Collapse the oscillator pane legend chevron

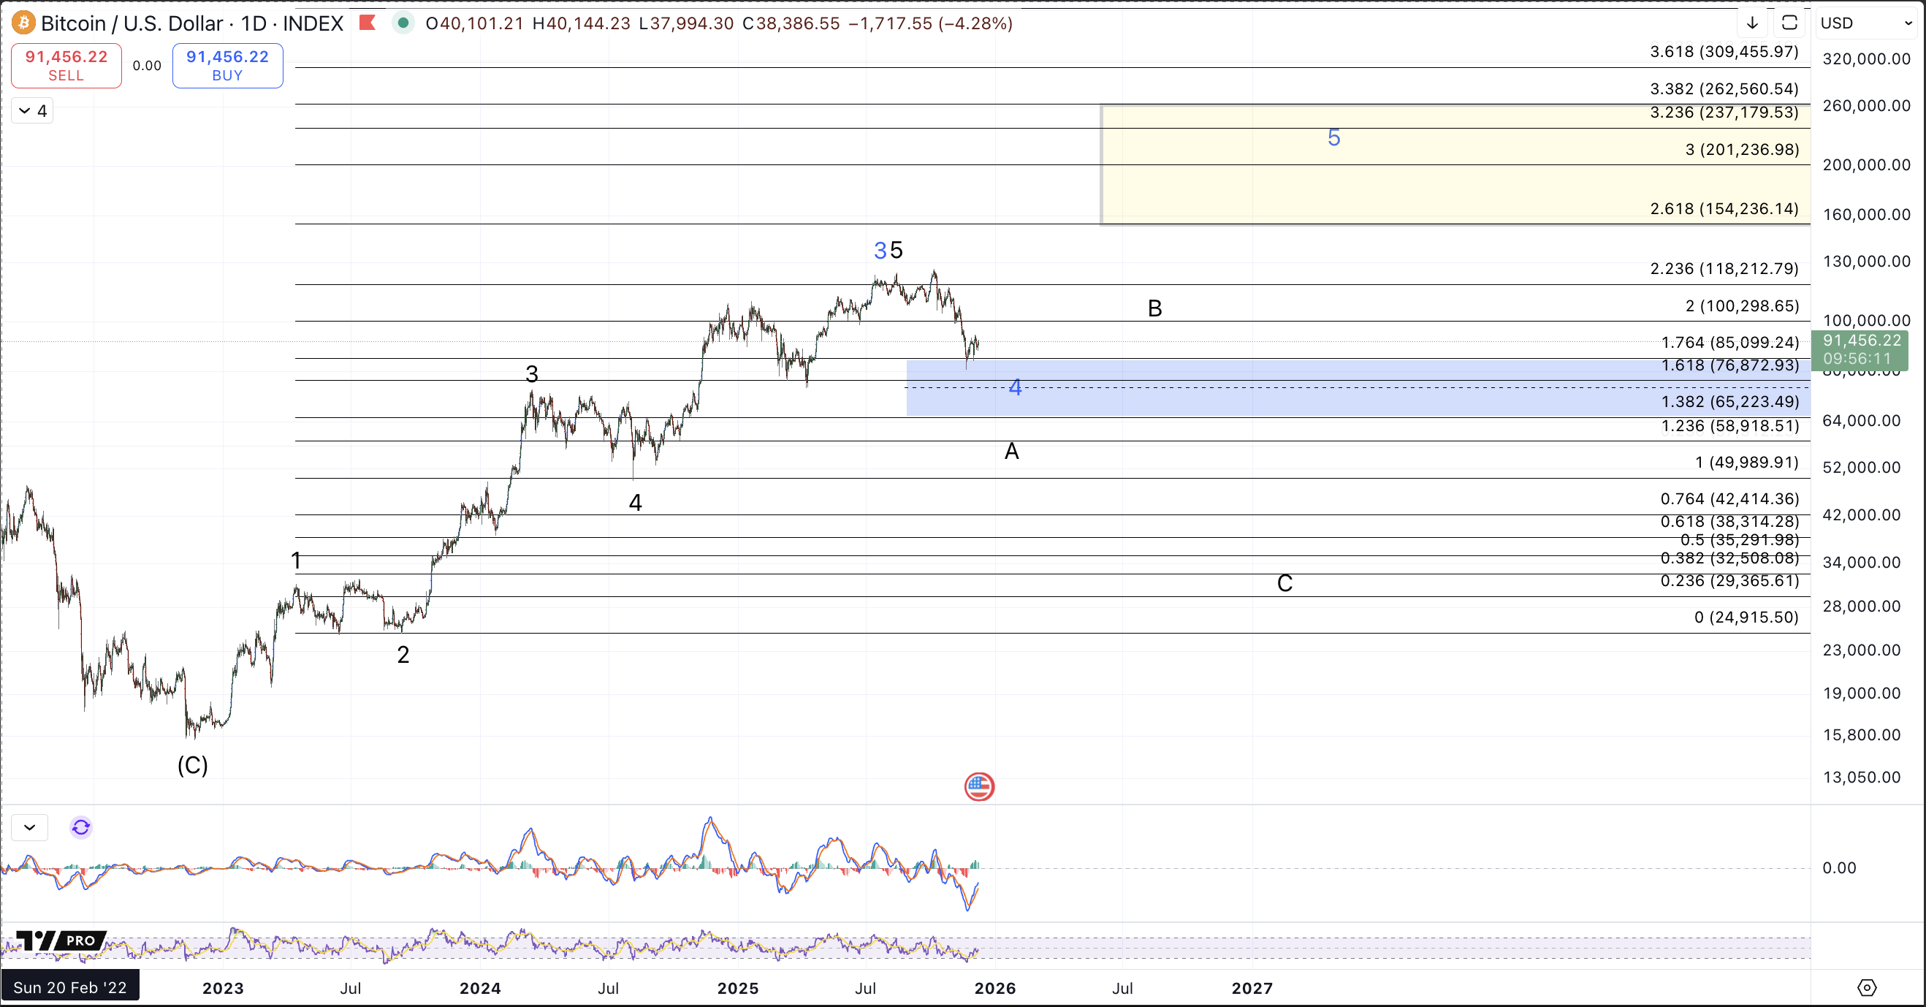click(x=30, y=827)
